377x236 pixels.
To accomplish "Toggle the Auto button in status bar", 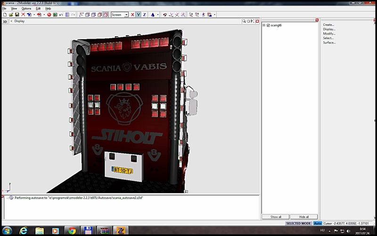I will tap(318, 223).
